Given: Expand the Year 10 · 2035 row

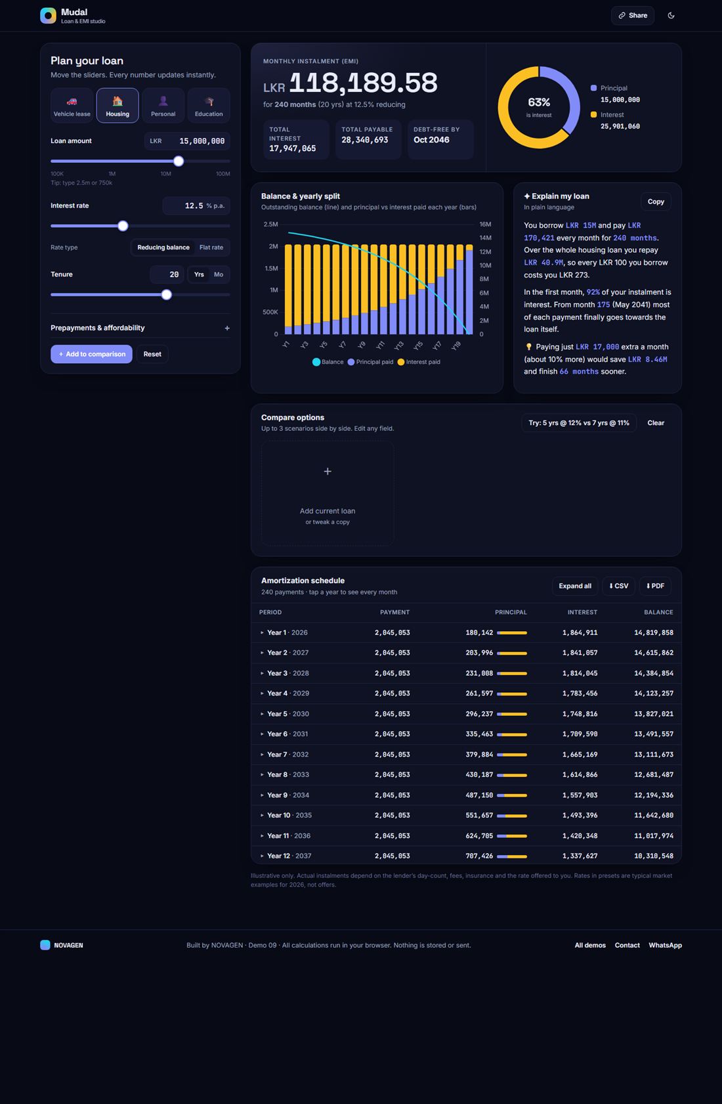Looking at the screenshot, I should tap(466, 816).
